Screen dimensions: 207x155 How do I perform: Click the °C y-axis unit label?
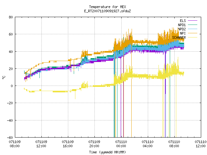click(4, 77)
